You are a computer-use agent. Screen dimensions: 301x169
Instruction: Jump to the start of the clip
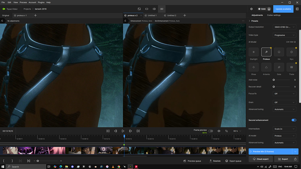[108, 131]
